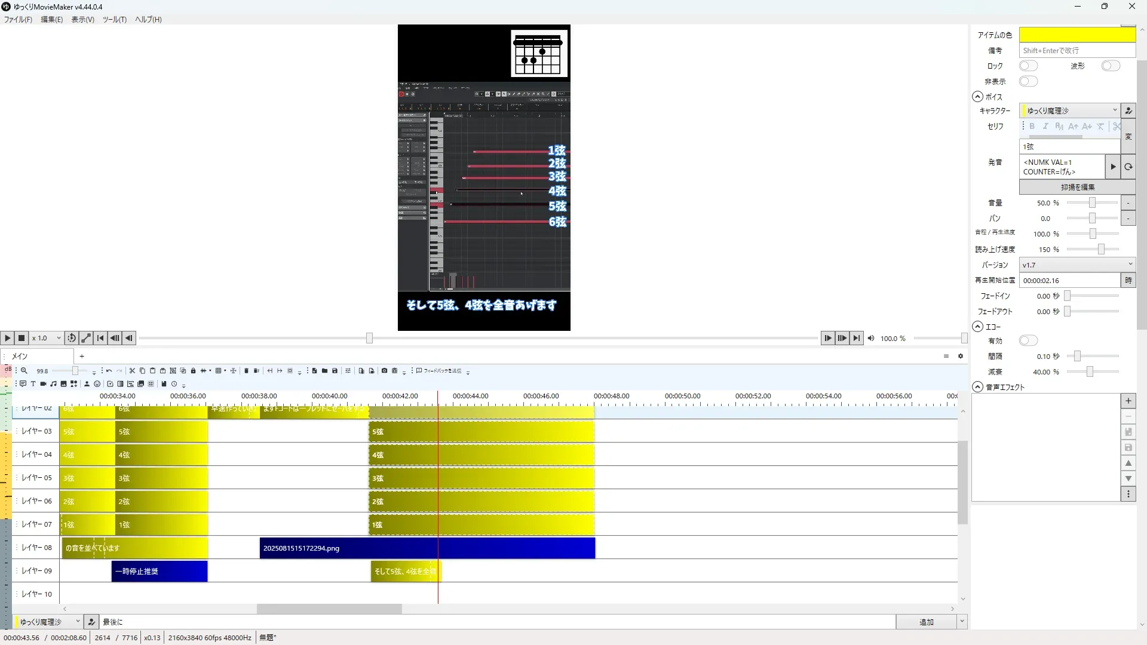Click the lock icon in timeline toolbar
This screenshot has height=645, width=1147.
pos(193,371)
